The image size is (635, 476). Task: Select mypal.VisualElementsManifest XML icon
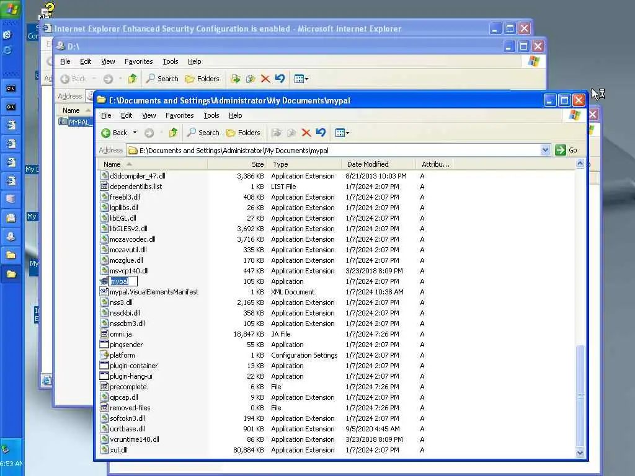pos(104,292)
